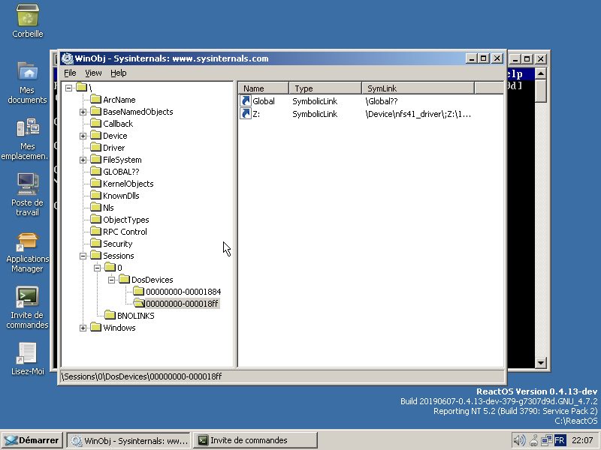The height and width of the screenshot is (450, 601).
Task: Maximize the command prompt window behind
Action: [527, 59]
